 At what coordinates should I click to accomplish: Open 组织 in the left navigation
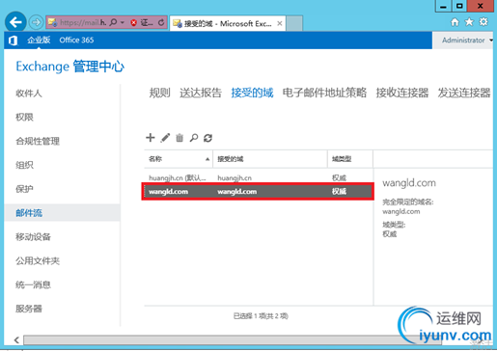(24, 165)
